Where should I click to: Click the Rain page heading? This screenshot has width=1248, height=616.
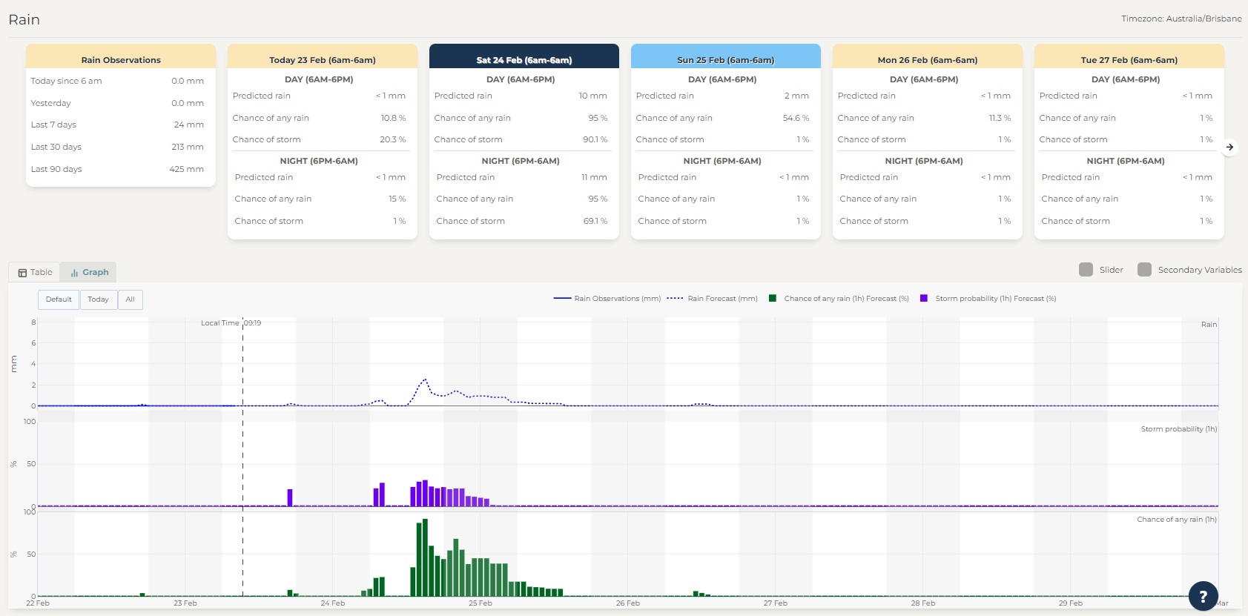point(24,19)
